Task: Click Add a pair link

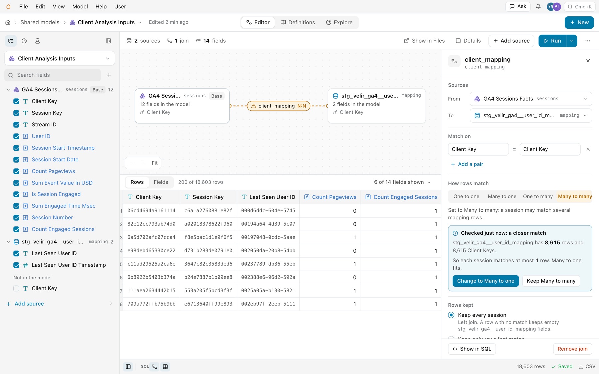Action: (467, 164)
